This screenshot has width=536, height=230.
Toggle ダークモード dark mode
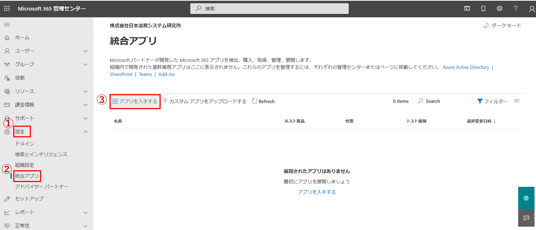(x=502, y=25)
